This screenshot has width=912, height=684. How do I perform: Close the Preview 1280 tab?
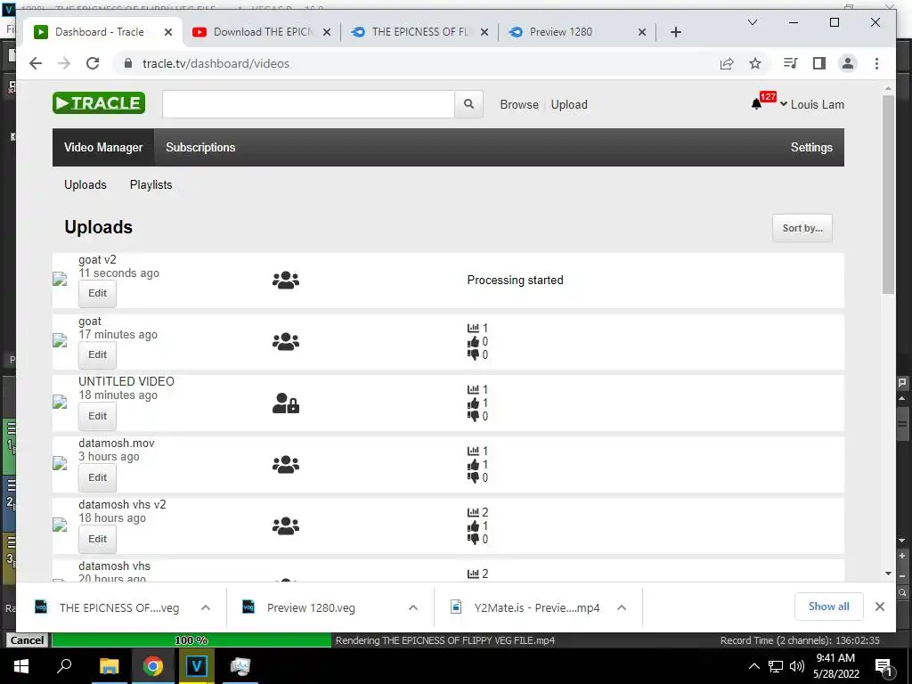pyautogui.click(x=641, y=32)
